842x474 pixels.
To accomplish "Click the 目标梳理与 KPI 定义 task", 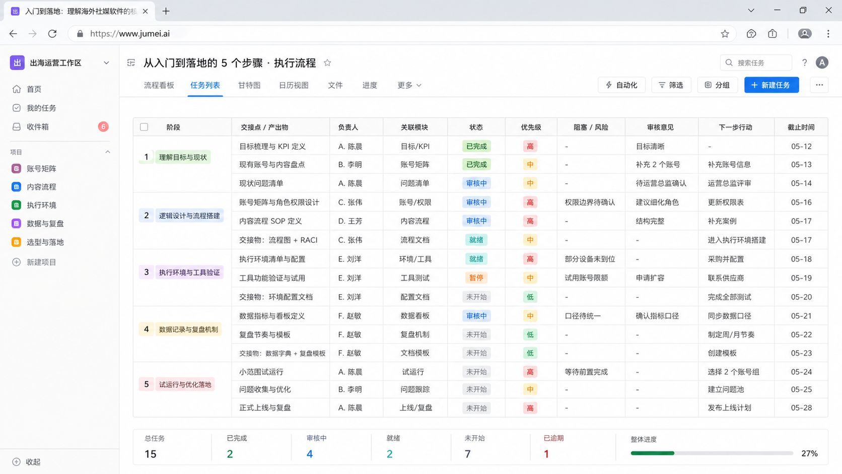I will [x=272, y=146].
